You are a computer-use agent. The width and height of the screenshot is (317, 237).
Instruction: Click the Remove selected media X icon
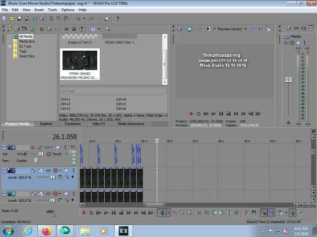pos(42,29)
